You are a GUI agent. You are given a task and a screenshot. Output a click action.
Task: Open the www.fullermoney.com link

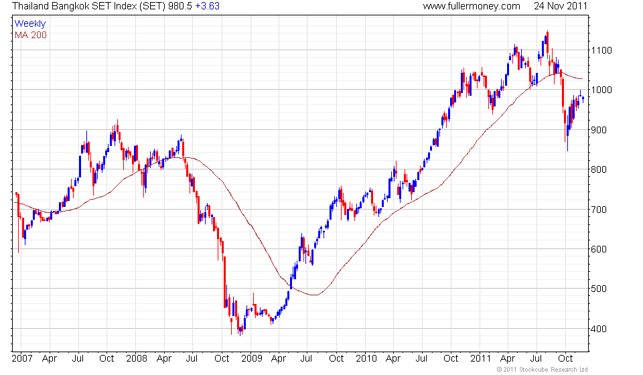click(472, 6)
